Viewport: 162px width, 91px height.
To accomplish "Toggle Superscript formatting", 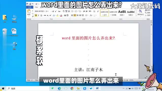I will [50, 15].
